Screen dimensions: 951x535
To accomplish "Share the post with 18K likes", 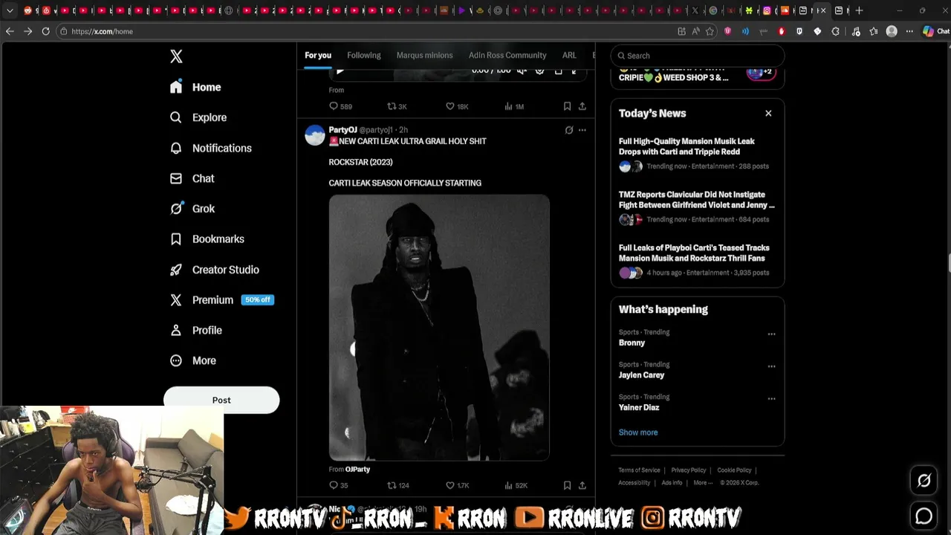I will click(582, 106).
